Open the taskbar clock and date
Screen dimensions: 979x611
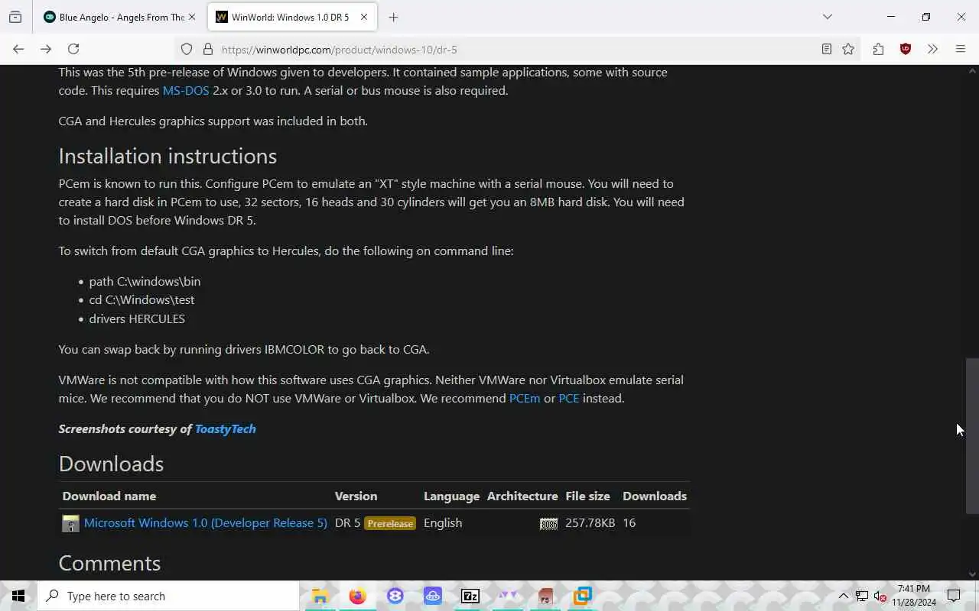click(x=914, y=596)
